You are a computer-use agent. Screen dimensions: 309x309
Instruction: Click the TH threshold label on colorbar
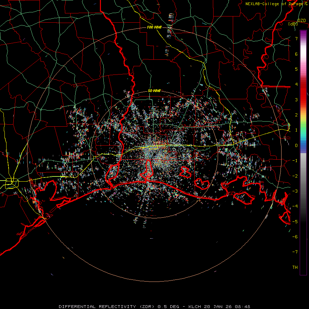point(295,267)
